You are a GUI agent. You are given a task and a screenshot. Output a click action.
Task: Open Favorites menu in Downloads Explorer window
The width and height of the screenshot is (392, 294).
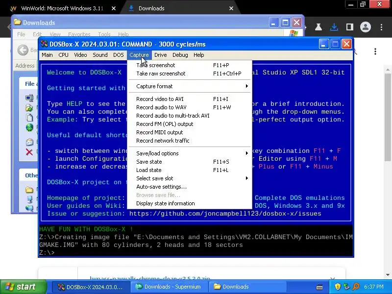(x=79, y=34)
